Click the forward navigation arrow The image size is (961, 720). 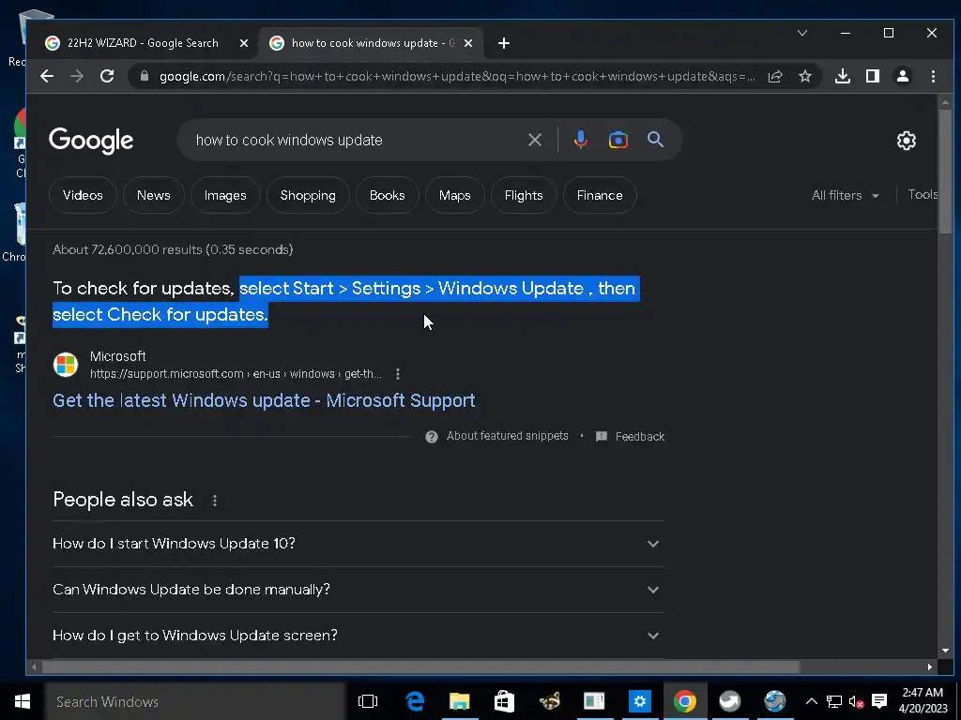pos(77,76)
